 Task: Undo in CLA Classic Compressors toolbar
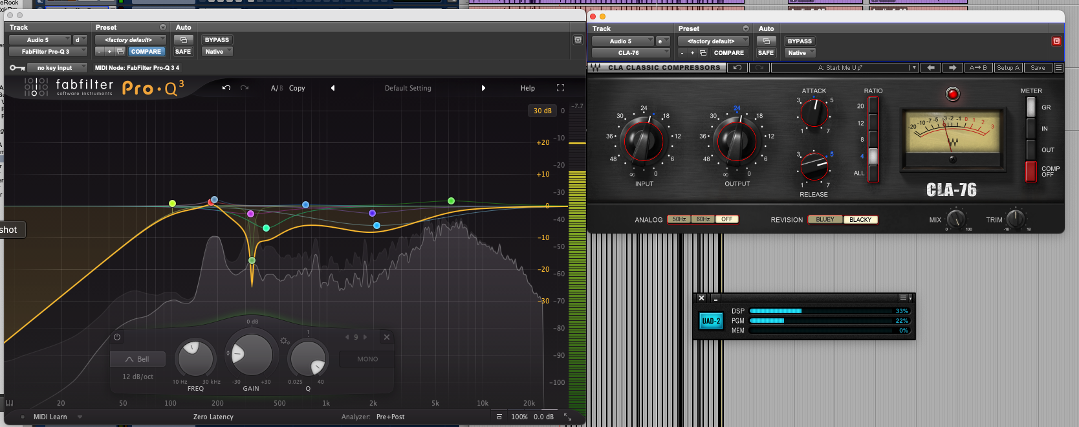pos(737,67)
